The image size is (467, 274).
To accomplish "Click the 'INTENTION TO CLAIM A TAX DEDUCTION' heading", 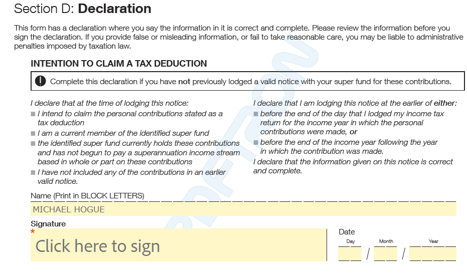I will pyautogui.click(x=118, y=64).
